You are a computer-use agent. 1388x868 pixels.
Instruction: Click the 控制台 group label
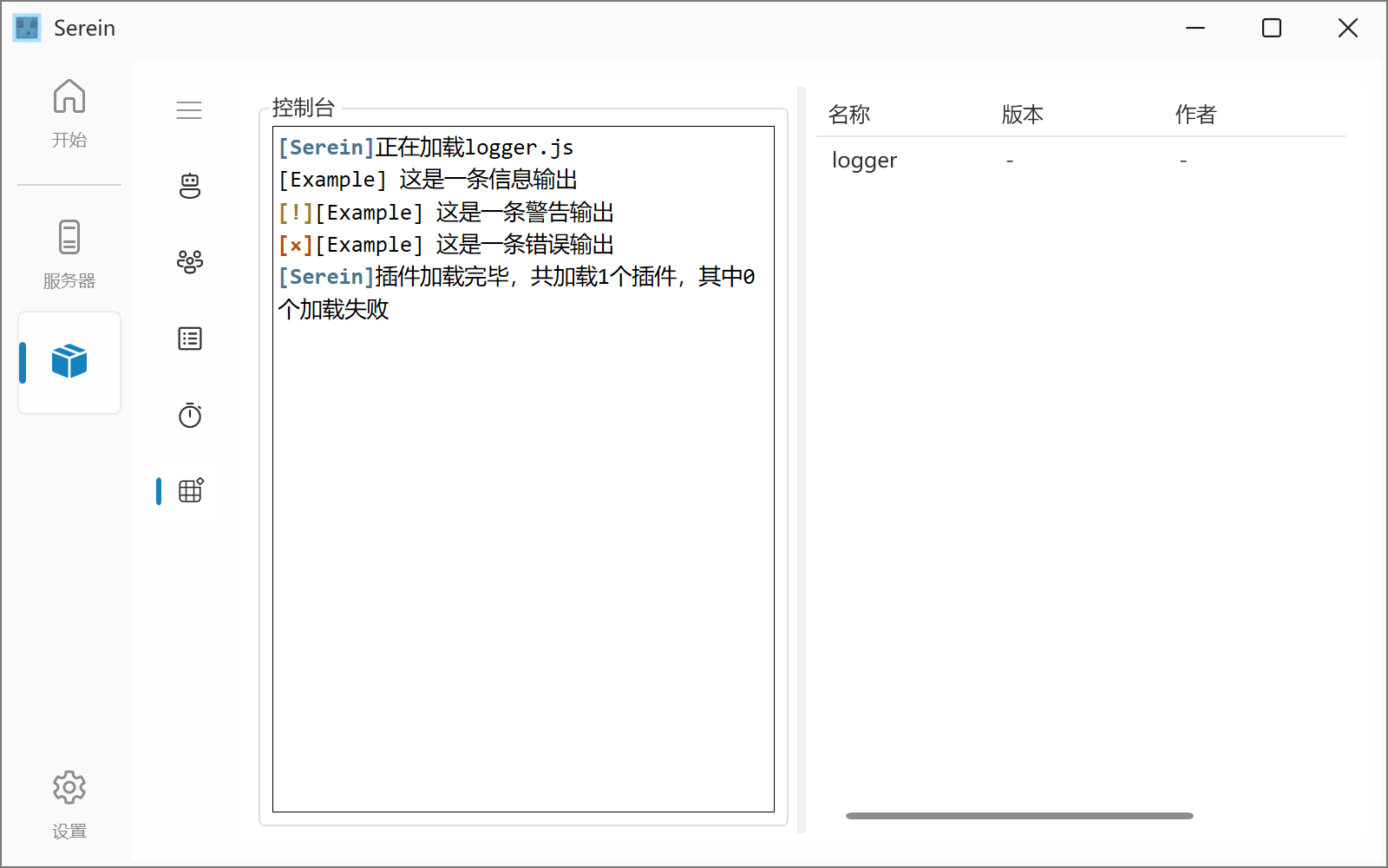tap(304, 108)
